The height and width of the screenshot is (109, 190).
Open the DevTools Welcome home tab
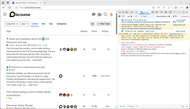(x=132, y=12)
